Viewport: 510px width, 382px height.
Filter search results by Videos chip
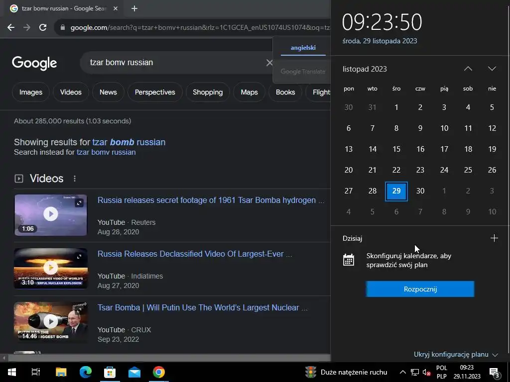tap(71, 92)
